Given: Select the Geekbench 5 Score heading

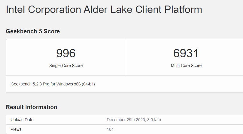Looking at the screenshot, I should (x=33, y=31).
